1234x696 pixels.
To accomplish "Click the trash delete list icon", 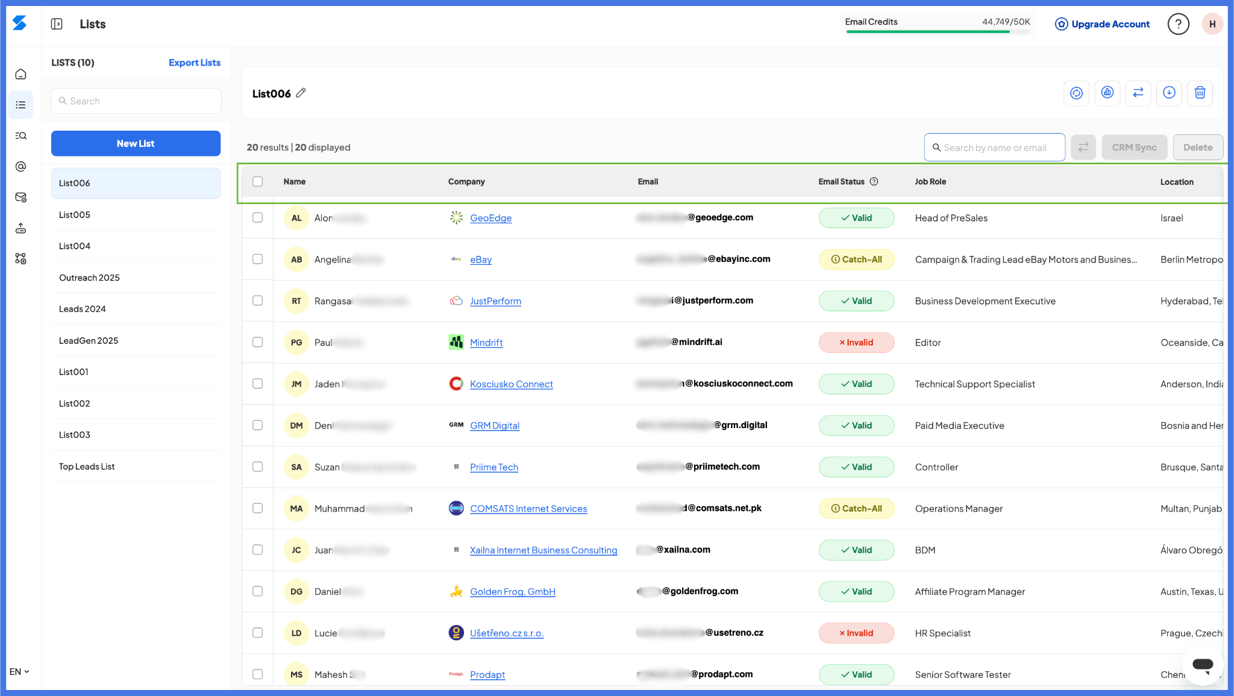I will (x=1200, y=93).
